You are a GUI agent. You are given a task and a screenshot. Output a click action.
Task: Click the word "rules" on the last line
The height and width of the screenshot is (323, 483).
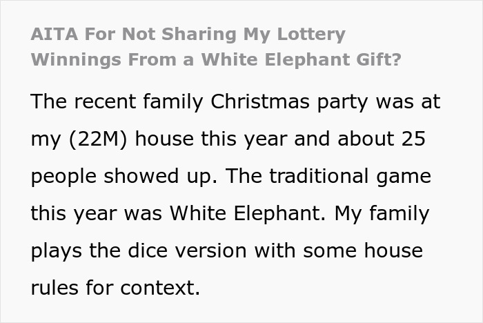[55, 288]
